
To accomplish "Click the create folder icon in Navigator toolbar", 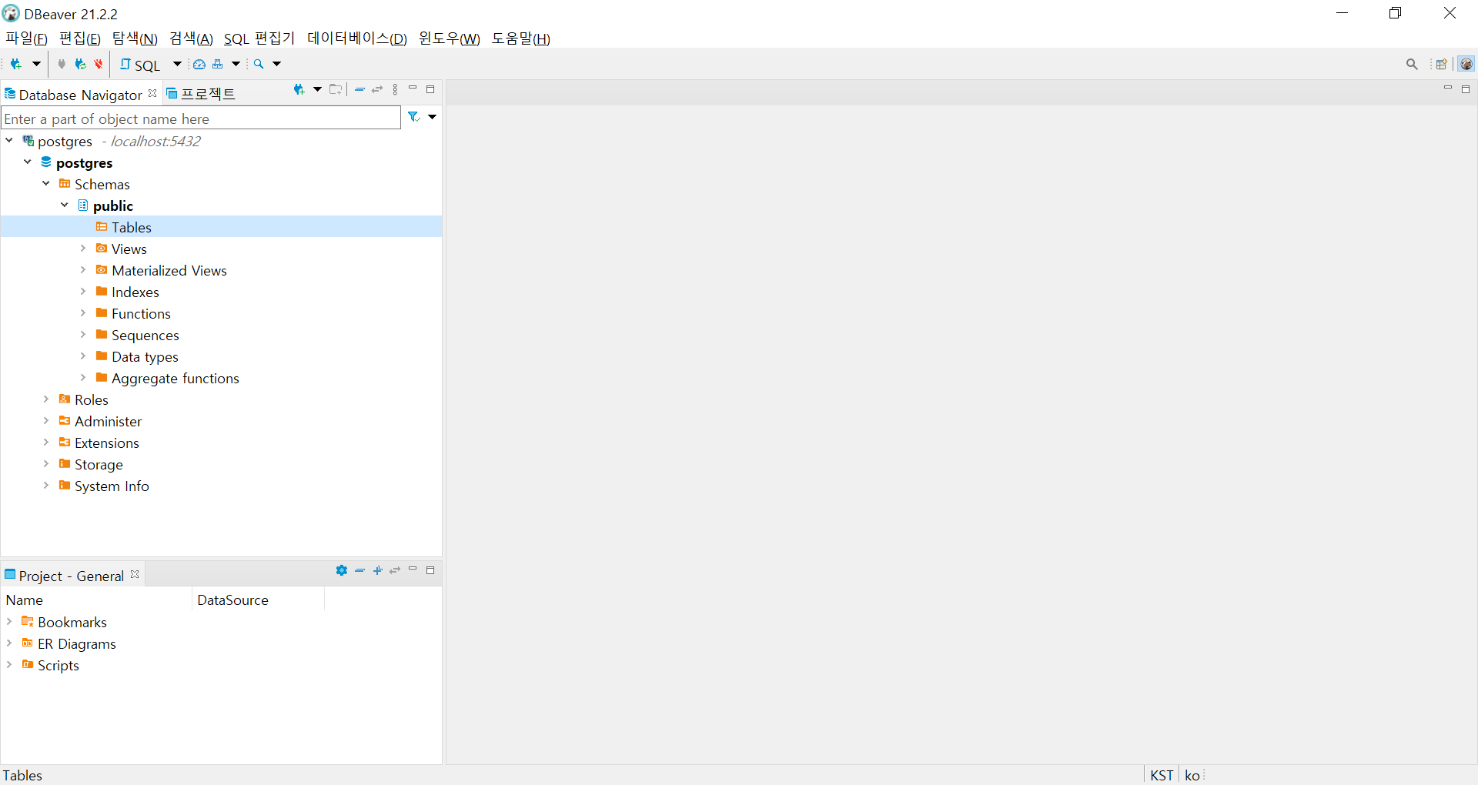I will pyautogui.click(x=336, y=90).
